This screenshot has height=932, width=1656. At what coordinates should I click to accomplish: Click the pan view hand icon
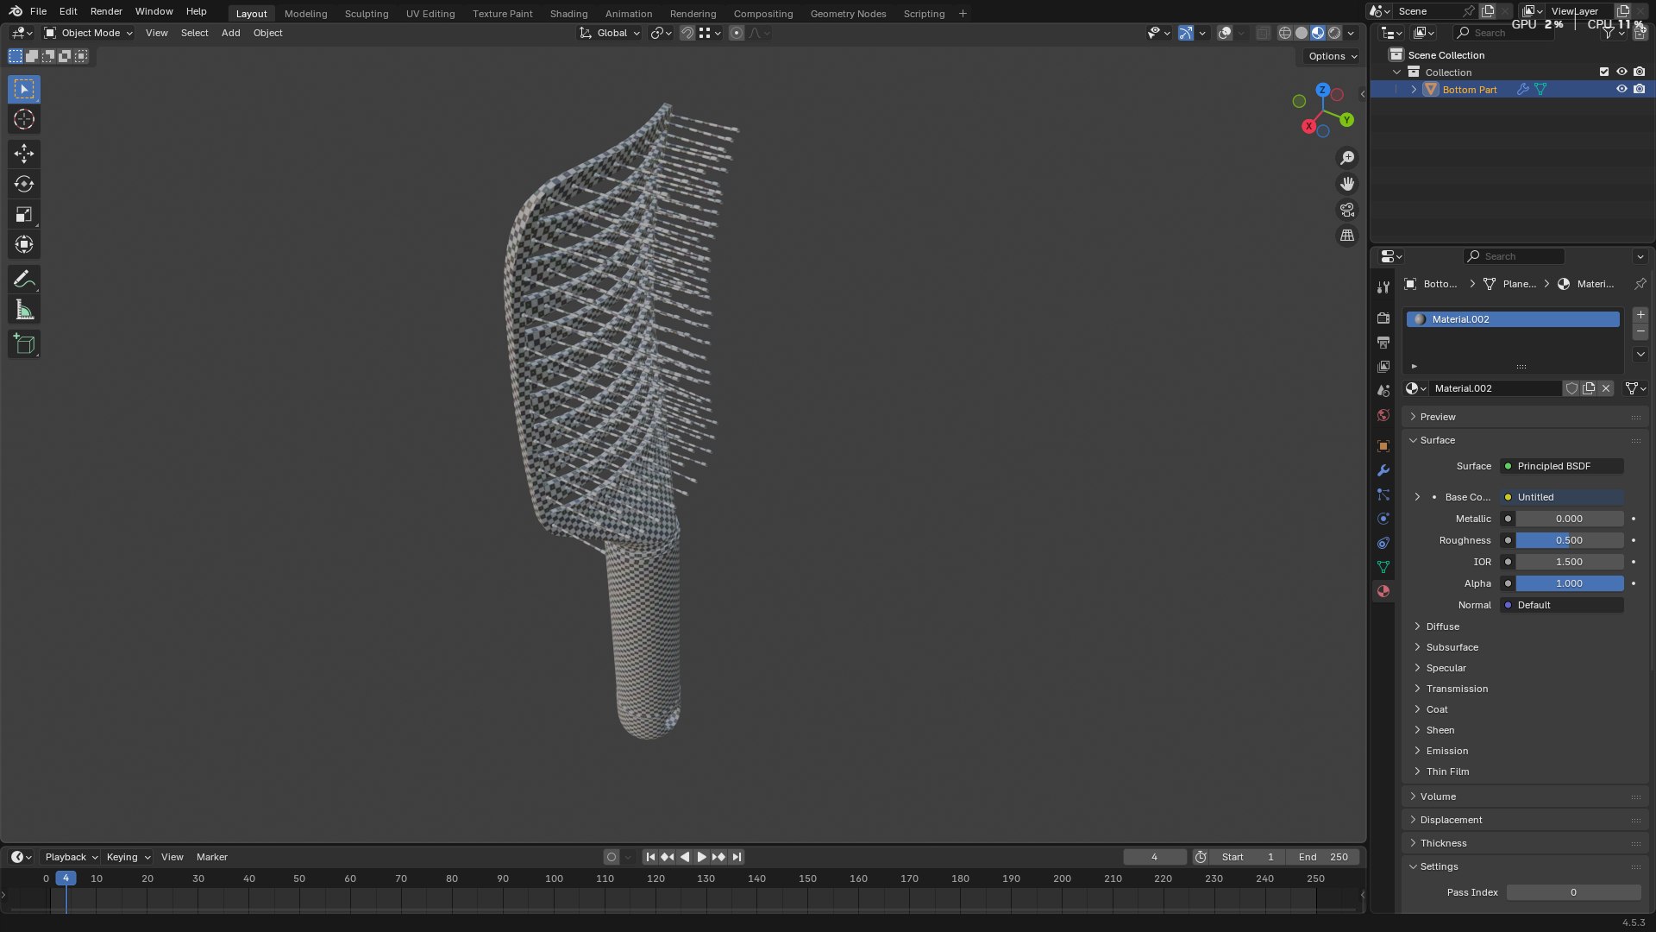coord(1347,184)
